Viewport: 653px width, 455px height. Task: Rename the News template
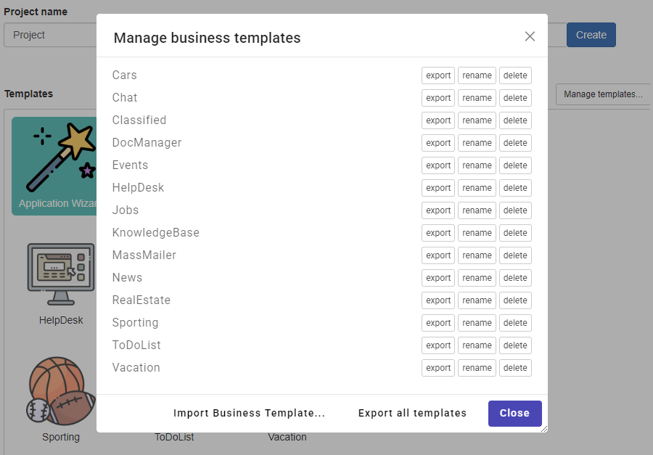[x=477, y=278]
